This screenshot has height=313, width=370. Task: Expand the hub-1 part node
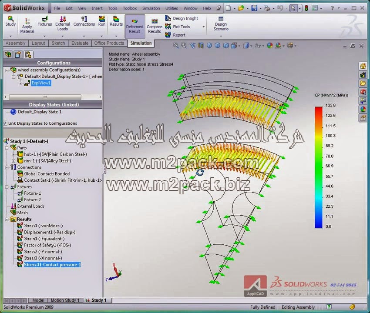[13, 154]
